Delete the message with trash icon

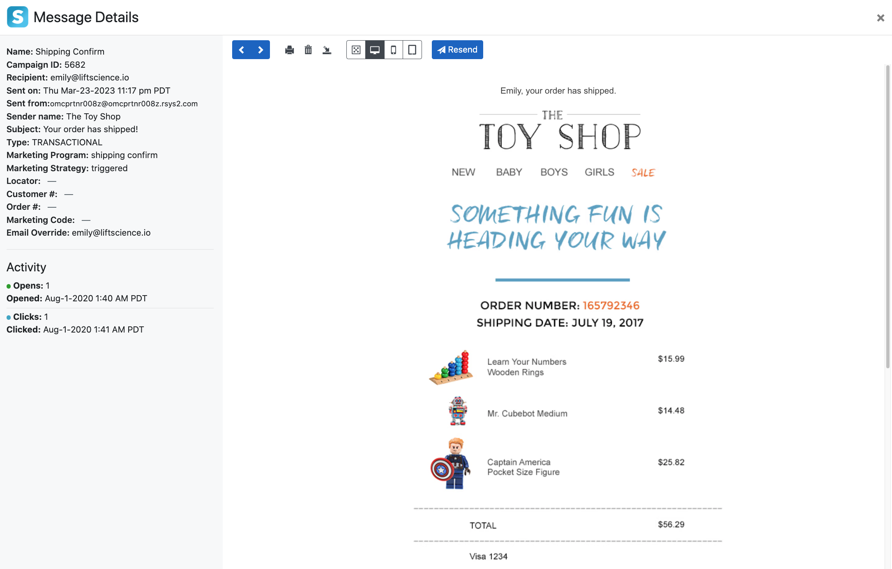pyautogui.click(x=308, y=50)
